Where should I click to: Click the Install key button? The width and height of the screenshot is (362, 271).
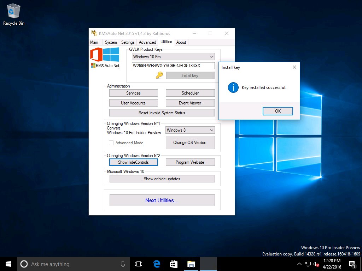[190, 76]
